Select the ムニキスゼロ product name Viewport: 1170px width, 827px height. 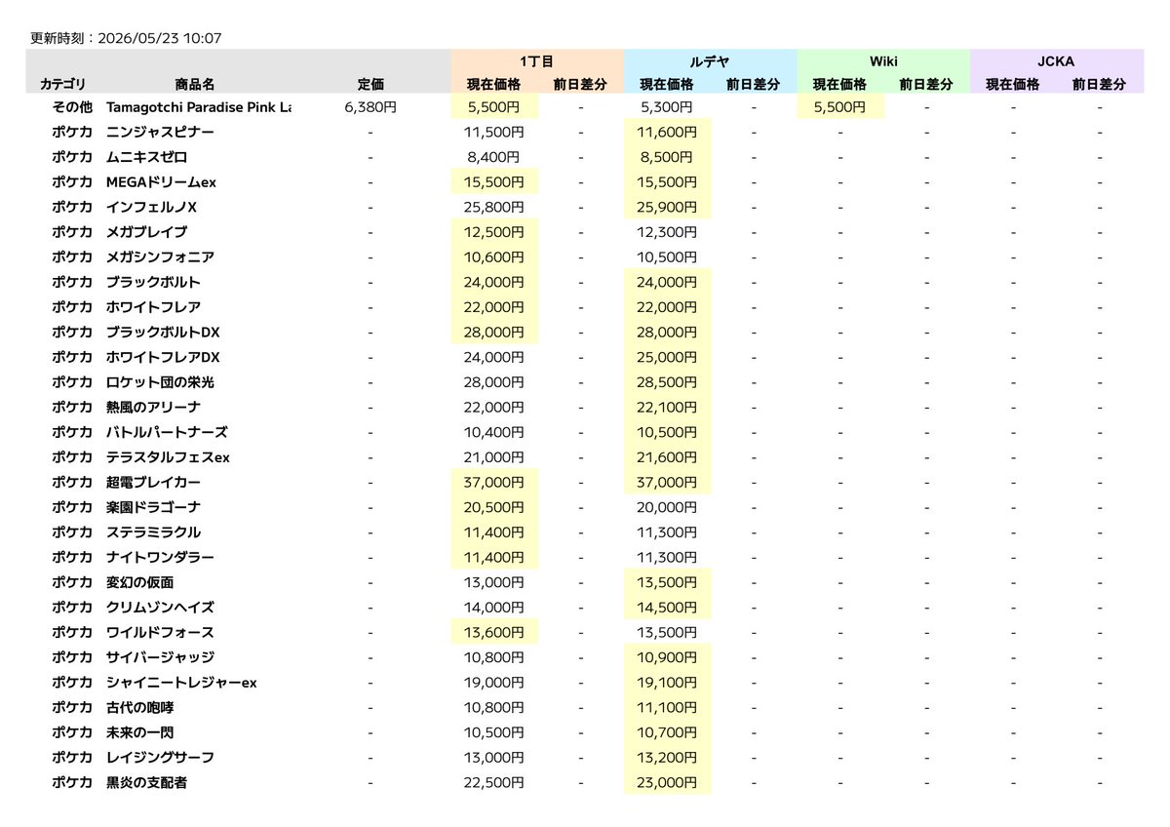pyautogui.click(x=146, y=157)
